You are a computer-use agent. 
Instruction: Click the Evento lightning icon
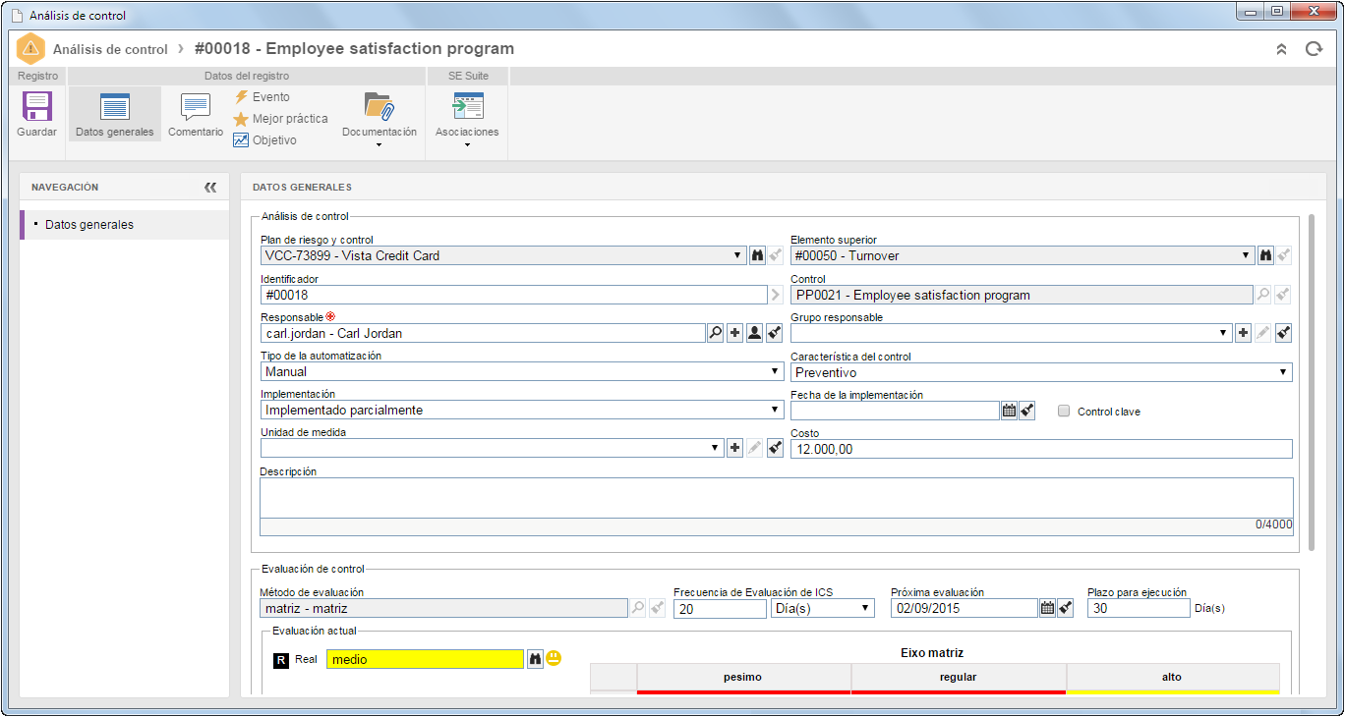coord(241,97)
